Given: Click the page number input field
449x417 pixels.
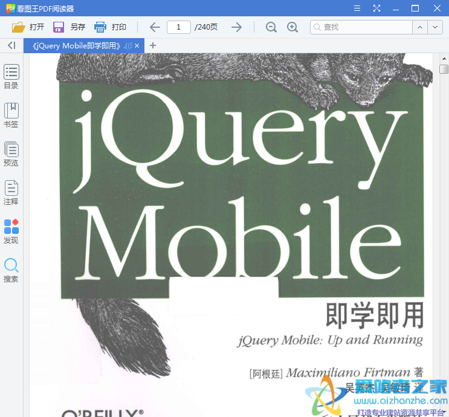Looking at the screenshot, I should coord(179,27).
